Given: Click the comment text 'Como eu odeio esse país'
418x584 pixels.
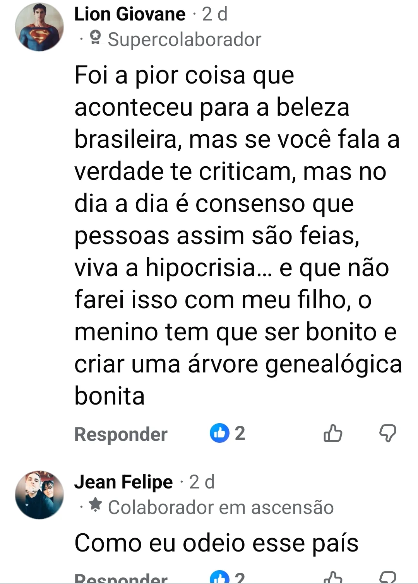Looking at the screenshot, I should tap(216, 543).
